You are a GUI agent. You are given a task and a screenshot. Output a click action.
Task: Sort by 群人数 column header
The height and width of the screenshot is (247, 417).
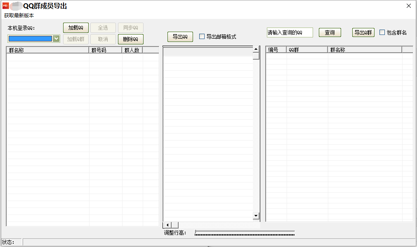click(132, 50)
